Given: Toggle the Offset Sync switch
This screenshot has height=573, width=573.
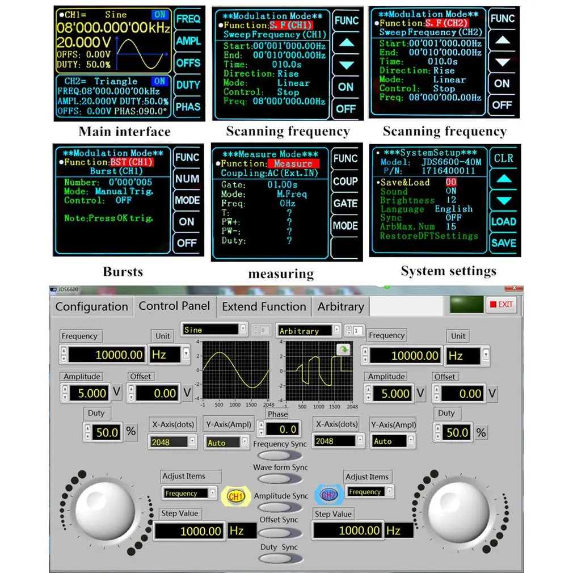Looking at the screenshot, I should 280,533.
